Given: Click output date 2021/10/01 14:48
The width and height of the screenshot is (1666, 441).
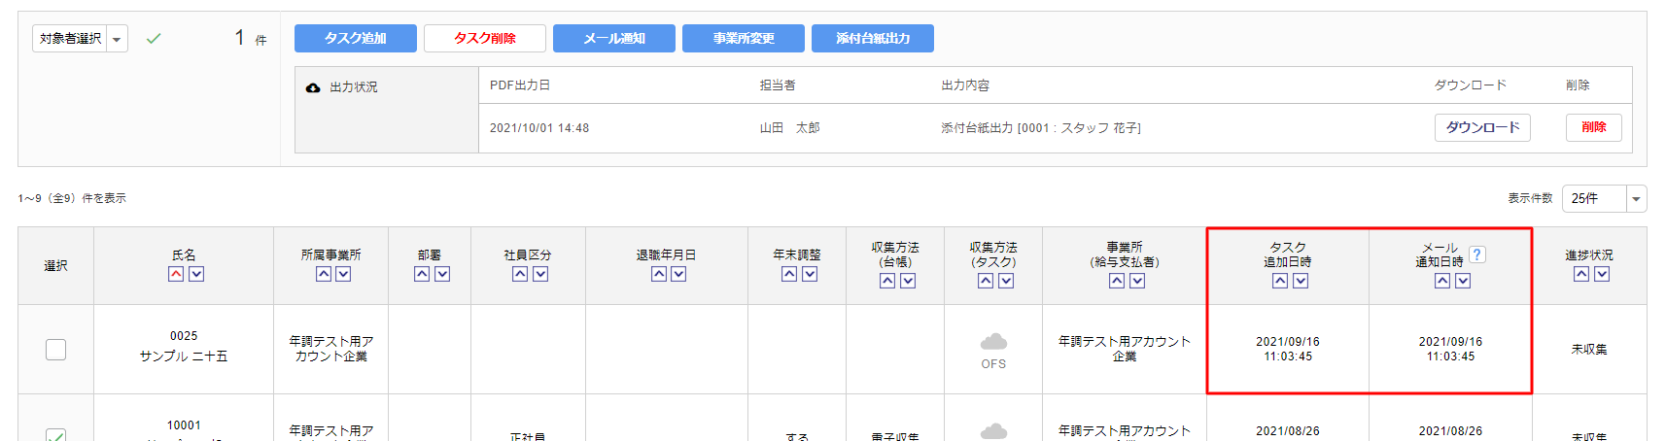Looking at the screenshot, I should pyautogui.click(x=539, y=128).
